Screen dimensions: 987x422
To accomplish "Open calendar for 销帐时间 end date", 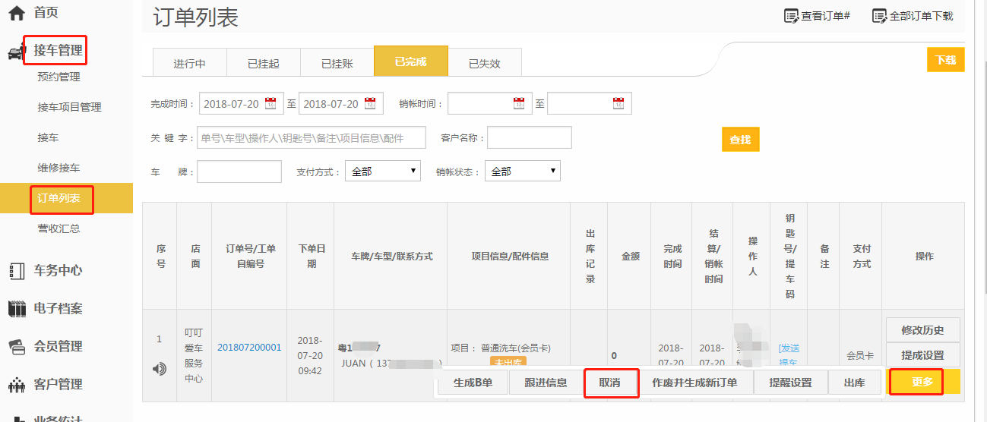I will coord(618,104).
